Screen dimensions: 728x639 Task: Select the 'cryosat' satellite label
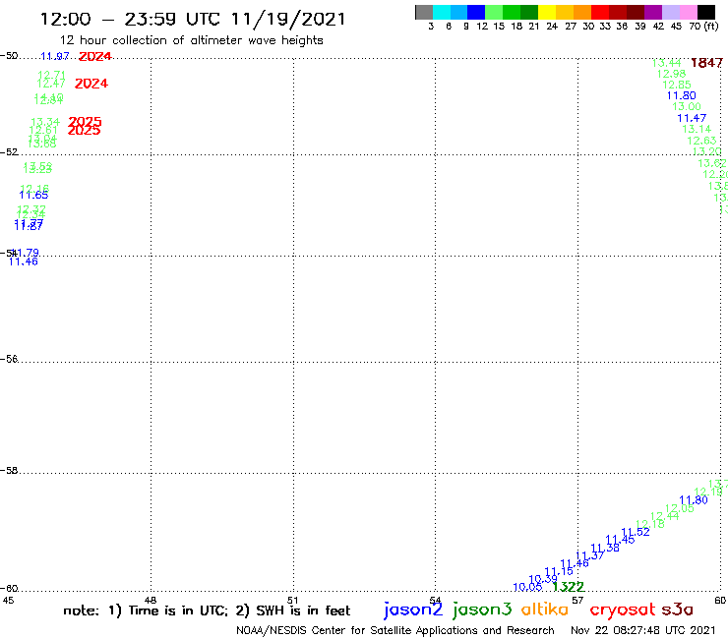coord(623,610)
